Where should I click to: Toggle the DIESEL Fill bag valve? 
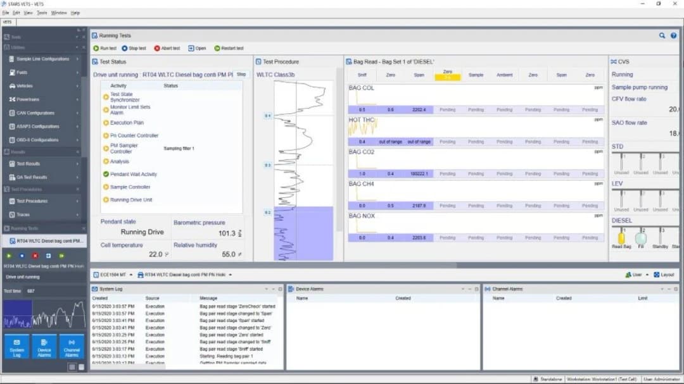click(641, 238)
